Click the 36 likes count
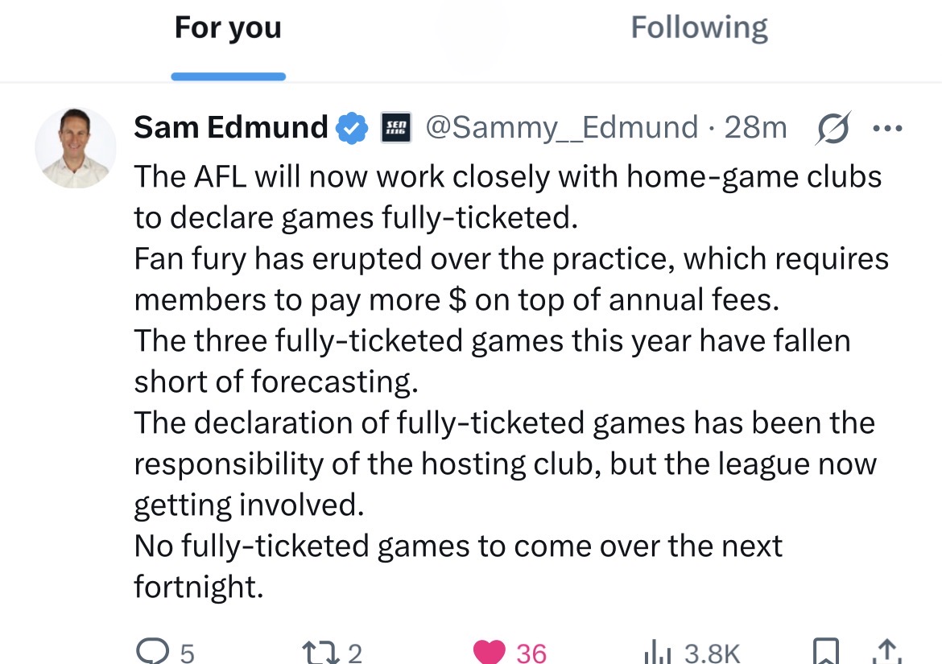Screen dimensions: 942x664 click(x=531, y=653)
